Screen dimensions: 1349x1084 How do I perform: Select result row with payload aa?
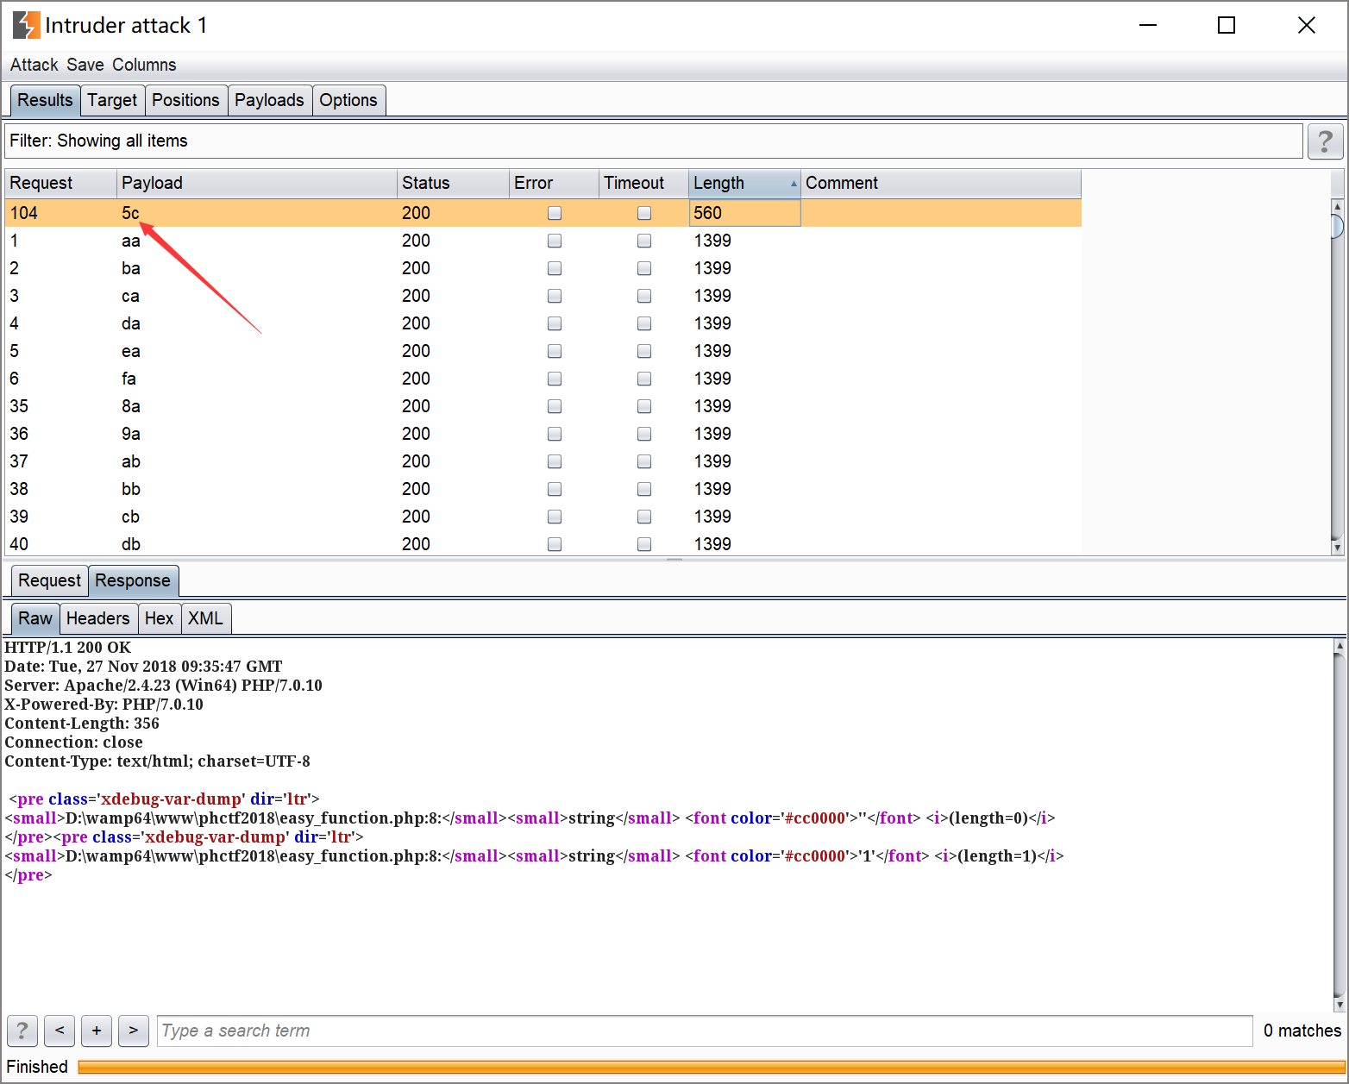(x=543, y=241)
